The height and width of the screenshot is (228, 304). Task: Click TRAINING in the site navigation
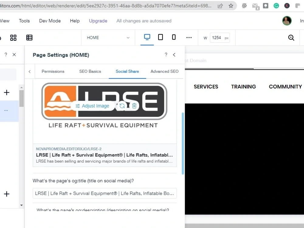pyautogui.click(x=244, y=87)
